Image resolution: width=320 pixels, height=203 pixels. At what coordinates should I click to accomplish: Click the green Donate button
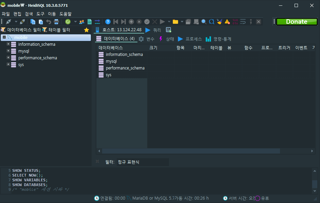coord(297,22)
